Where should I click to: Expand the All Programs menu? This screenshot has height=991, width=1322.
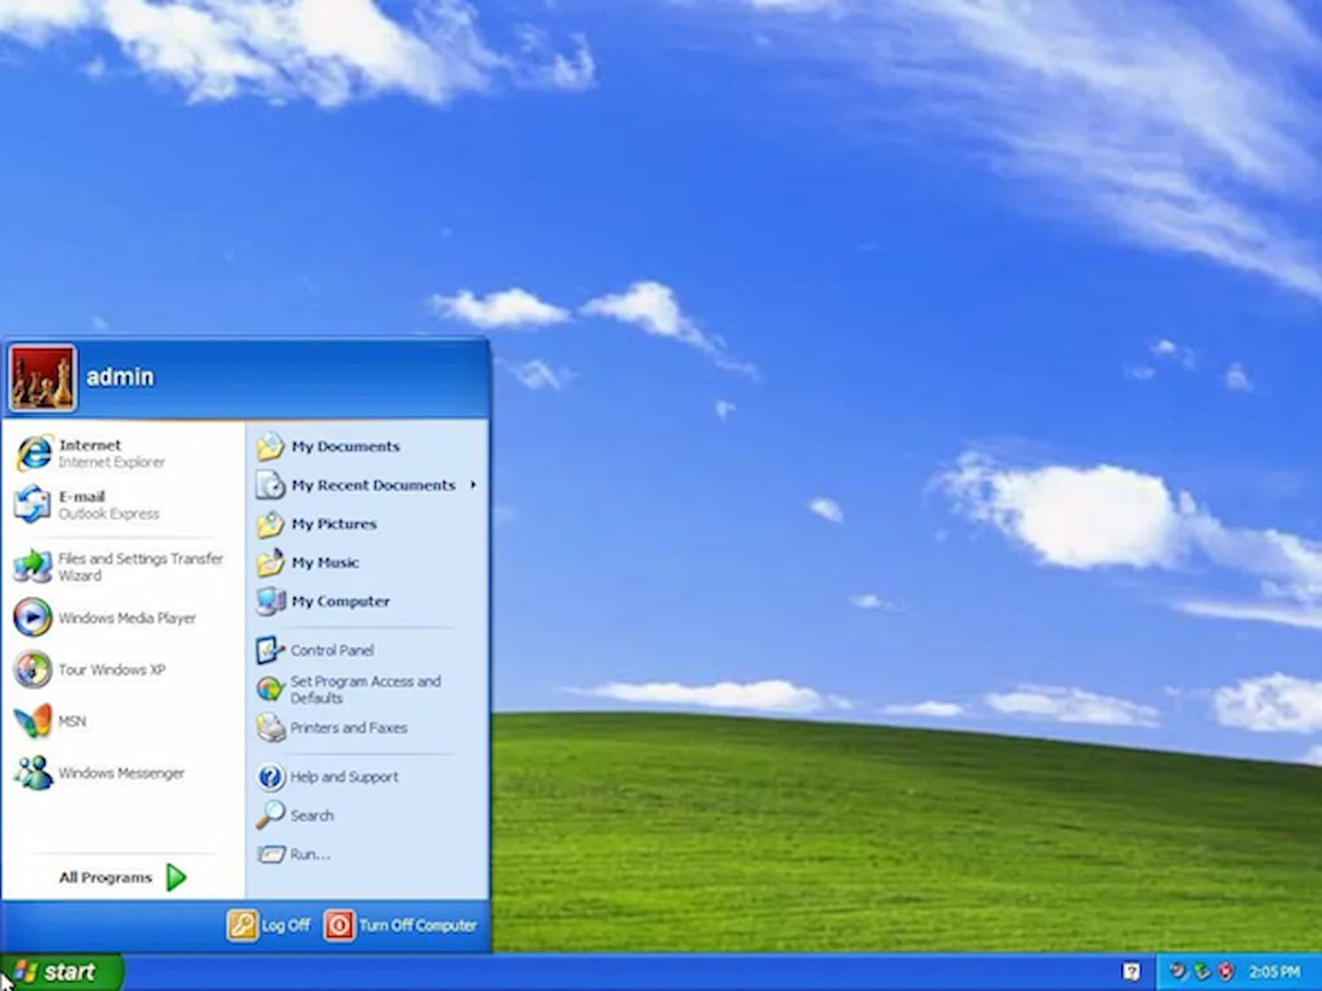tap(105, 876)
